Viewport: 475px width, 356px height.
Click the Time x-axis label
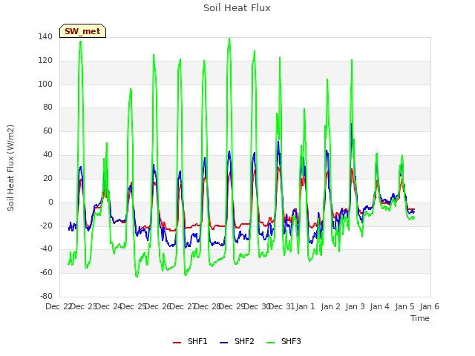coord(420,318)
